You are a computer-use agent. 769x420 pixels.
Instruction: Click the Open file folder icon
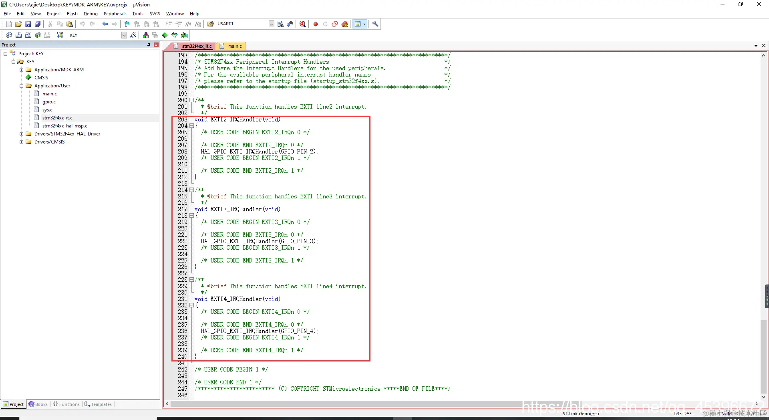[x=18, y=24]
